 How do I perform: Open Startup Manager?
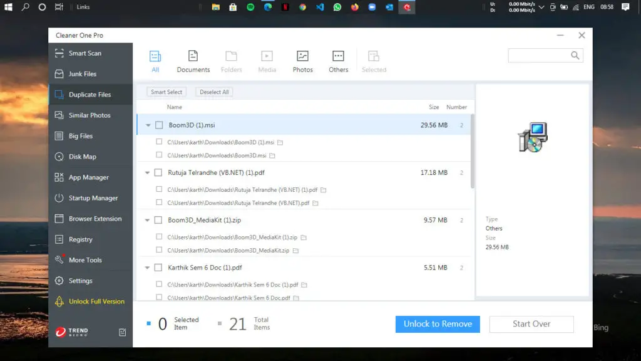[90, 198]
